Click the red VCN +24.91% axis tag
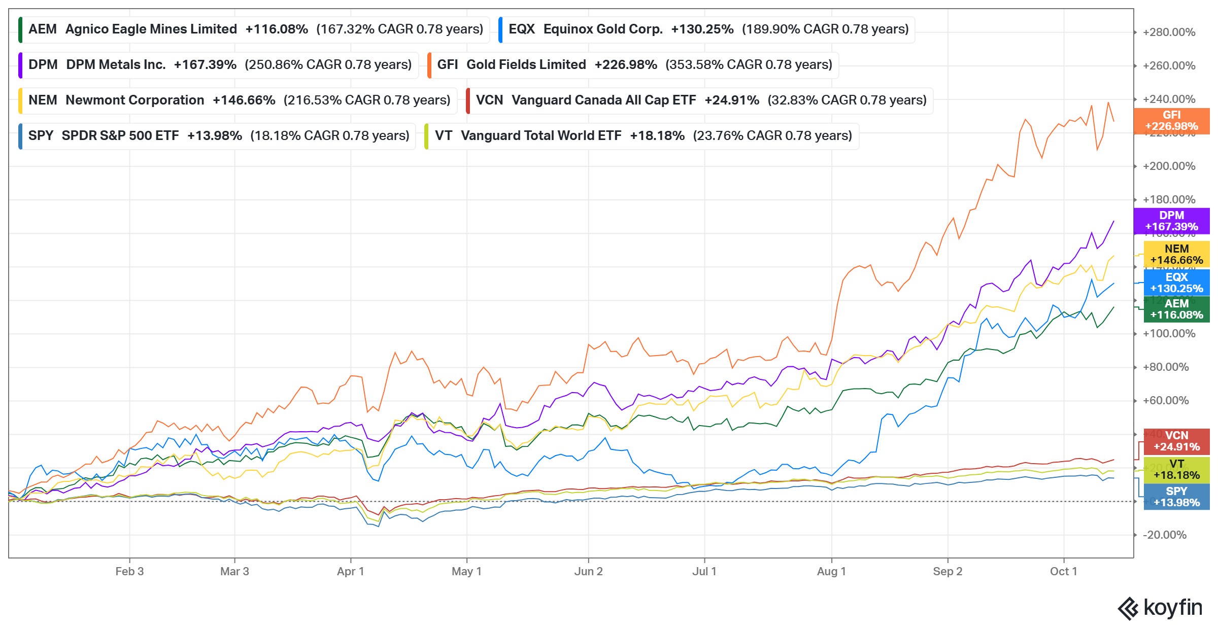This screenshot has width=1218, height=629. tap(1176, 441)
